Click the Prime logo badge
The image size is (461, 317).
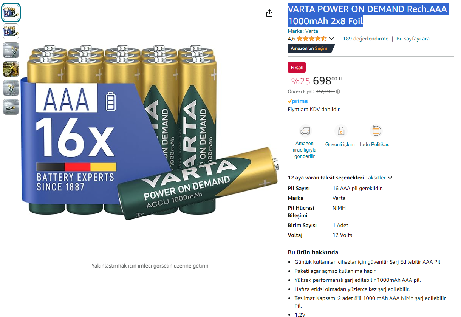tap(298, 101)
